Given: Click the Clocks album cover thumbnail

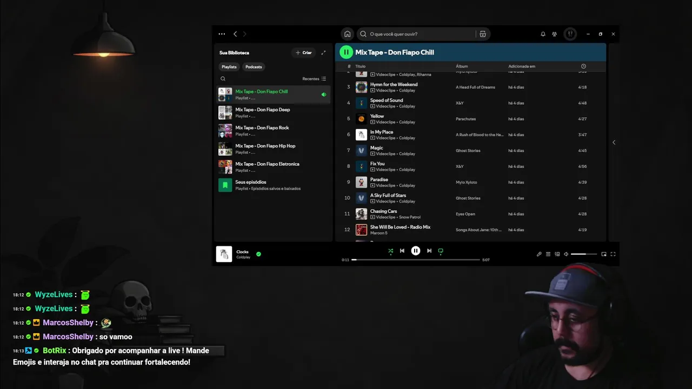Looking at the screenshot, I should (x=224, y=254).
